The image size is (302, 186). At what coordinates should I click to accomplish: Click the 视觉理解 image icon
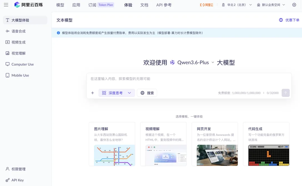(x=8, y=53)
